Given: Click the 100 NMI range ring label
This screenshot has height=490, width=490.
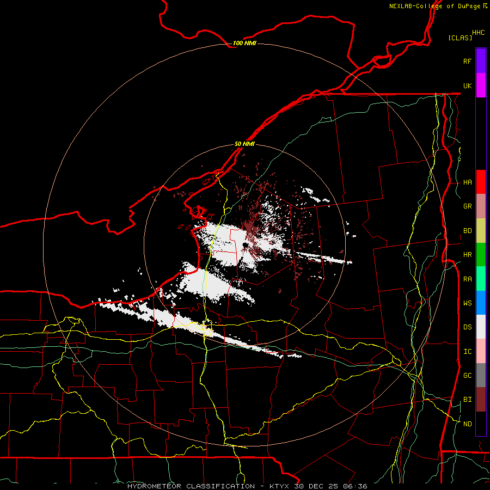Looking at the screenshot, I should click(244, 43).
